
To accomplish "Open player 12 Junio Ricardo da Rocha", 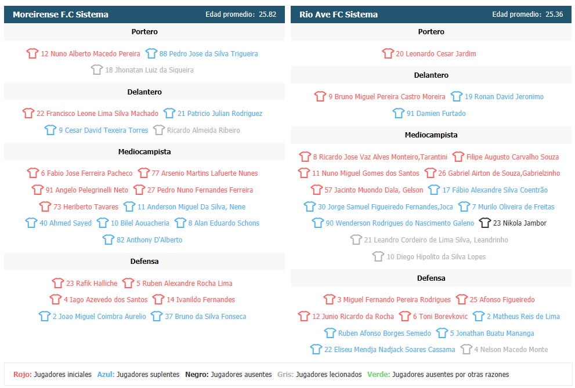I will coord(353,316).
